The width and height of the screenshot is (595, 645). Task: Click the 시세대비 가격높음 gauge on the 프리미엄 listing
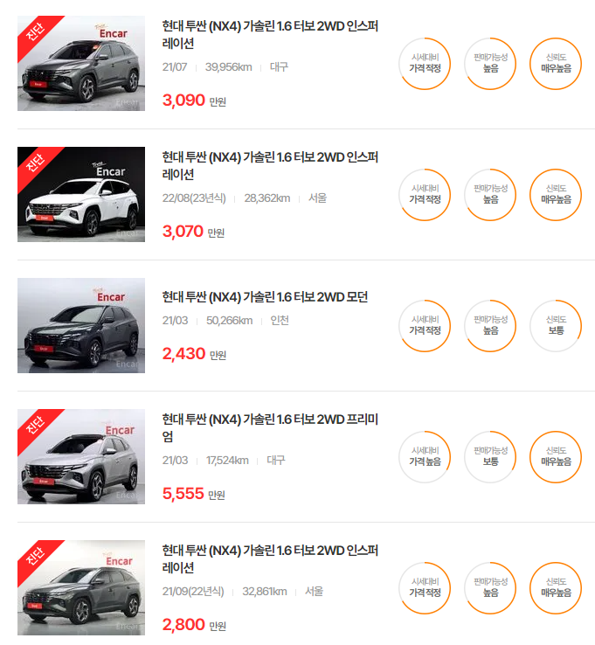point(425,457)
